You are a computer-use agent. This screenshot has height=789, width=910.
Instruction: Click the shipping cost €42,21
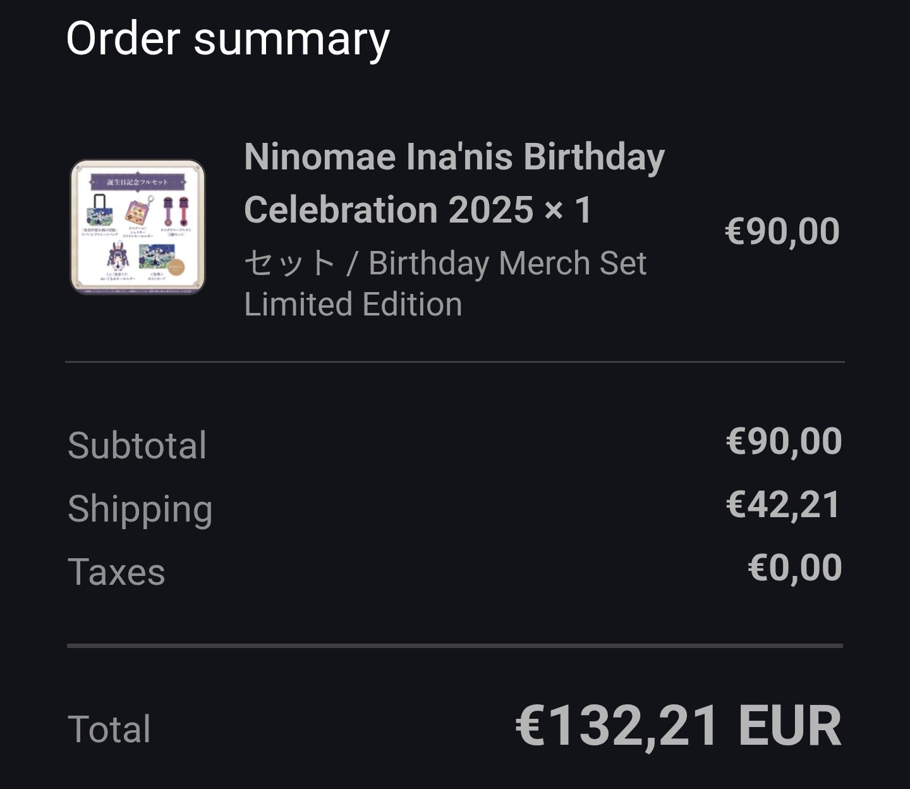(x=784, y=505)
